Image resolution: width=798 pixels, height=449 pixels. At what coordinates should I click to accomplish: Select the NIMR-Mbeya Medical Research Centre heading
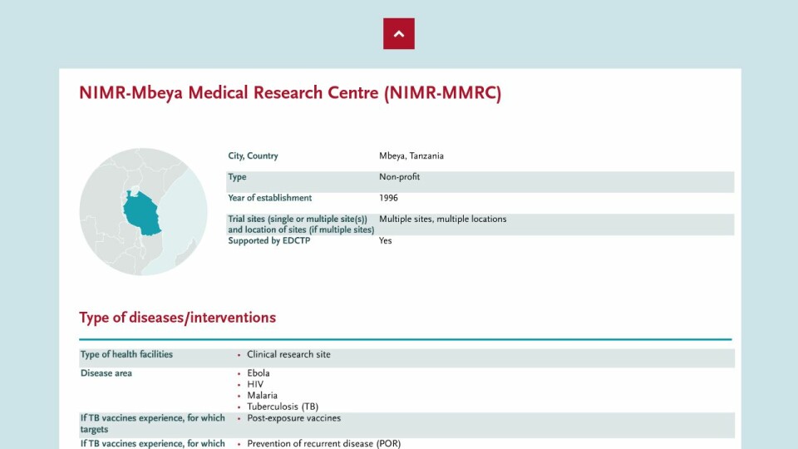tap(290, 93)
